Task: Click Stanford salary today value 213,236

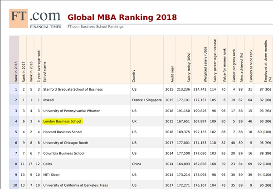Action: (x=183, y=89)
